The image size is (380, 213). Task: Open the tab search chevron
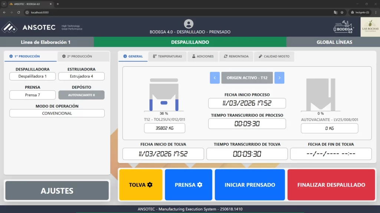pyautogui.click(x=4, y=4)
